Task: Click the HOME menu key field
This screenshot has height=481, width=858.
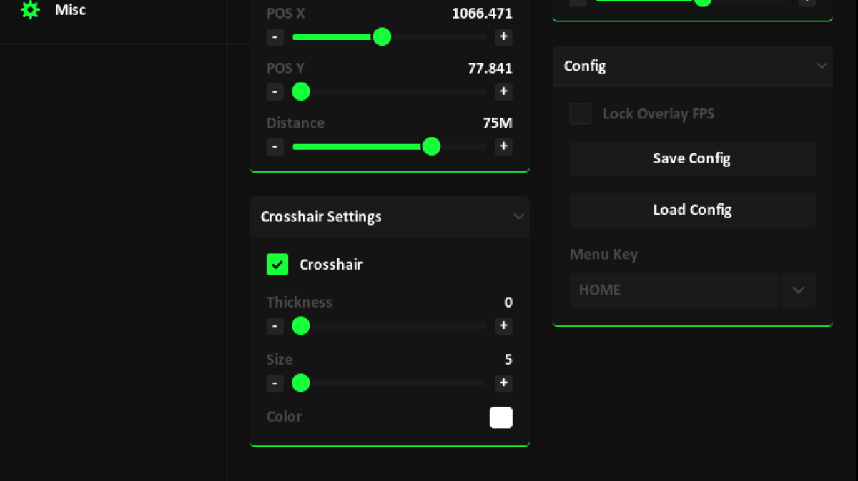Action: [x=674, y=290]
